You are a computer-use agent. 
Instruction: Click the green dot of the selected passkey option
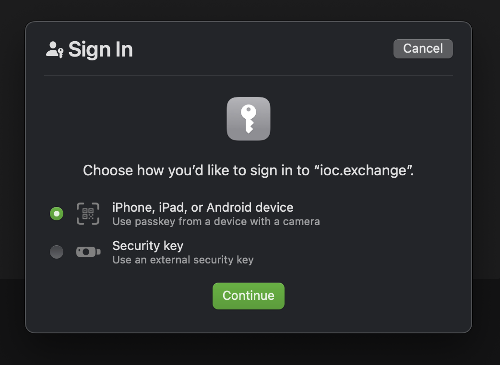coord(57,214)
